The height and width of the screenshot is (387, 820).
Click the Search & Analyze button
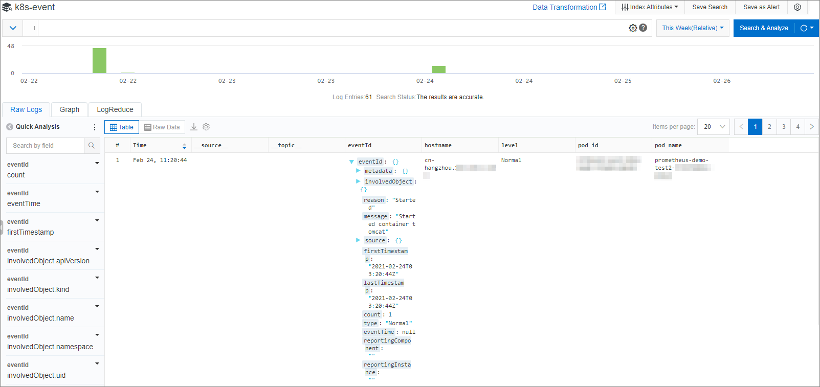pos(764,28)
